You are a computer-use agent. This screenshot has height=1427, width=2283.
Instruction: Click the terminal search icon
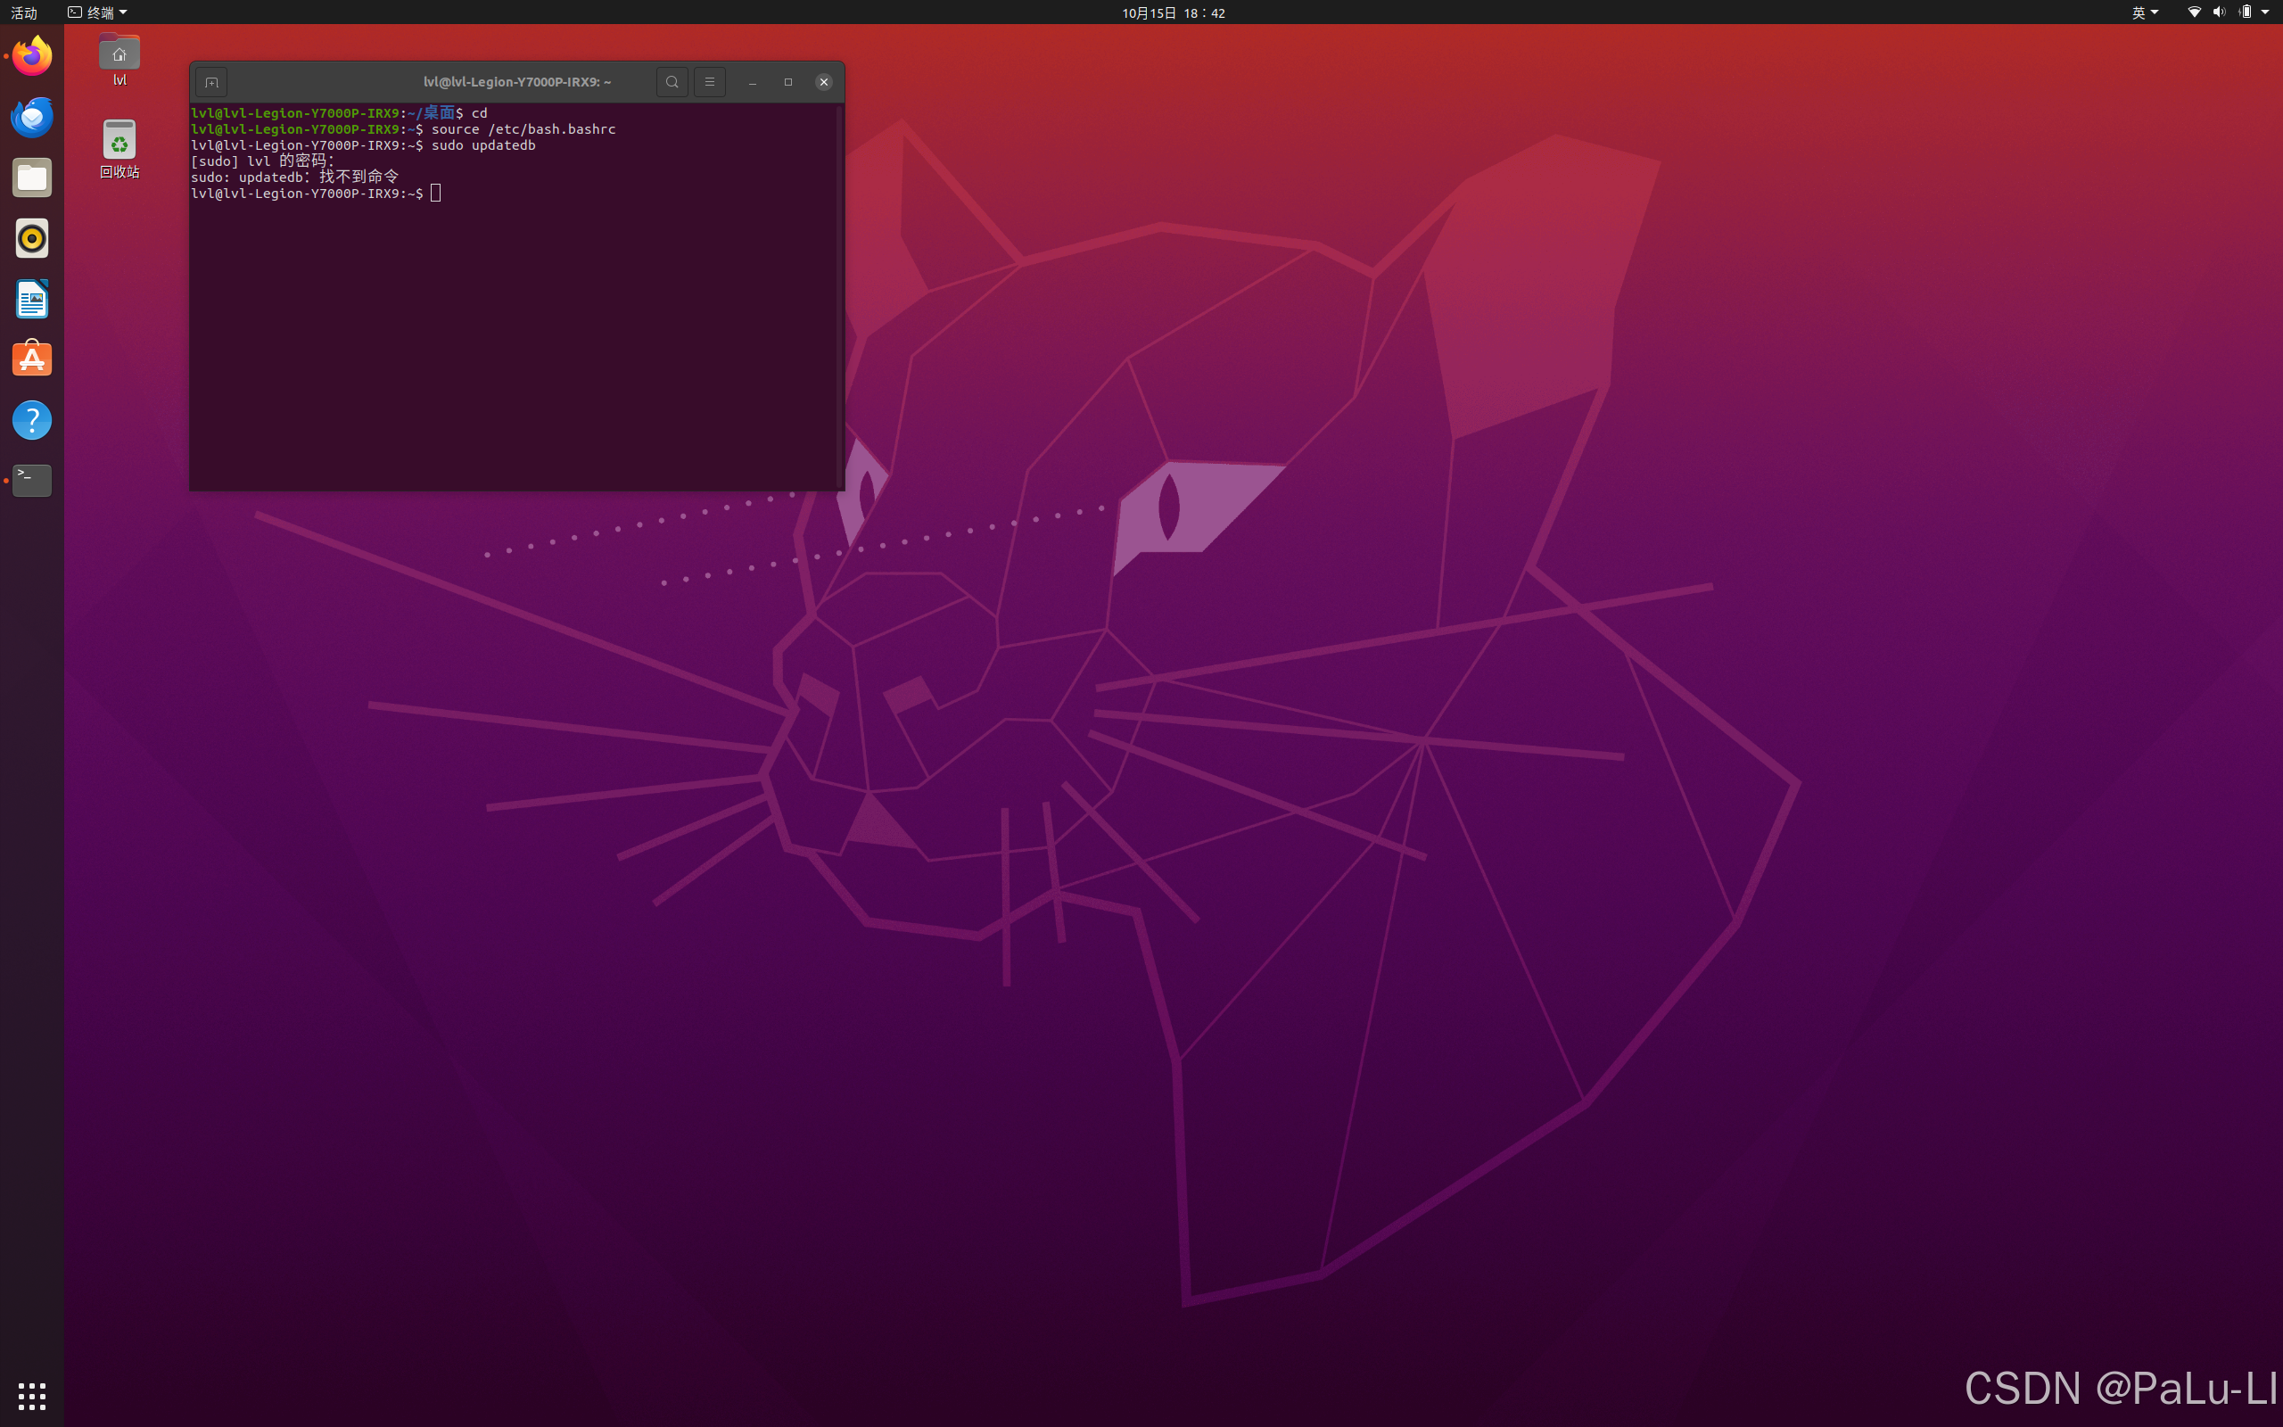point(672,82)
